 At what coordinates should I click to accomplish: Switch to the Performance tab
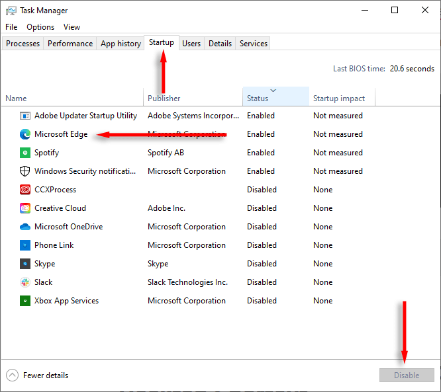point(70,44)
